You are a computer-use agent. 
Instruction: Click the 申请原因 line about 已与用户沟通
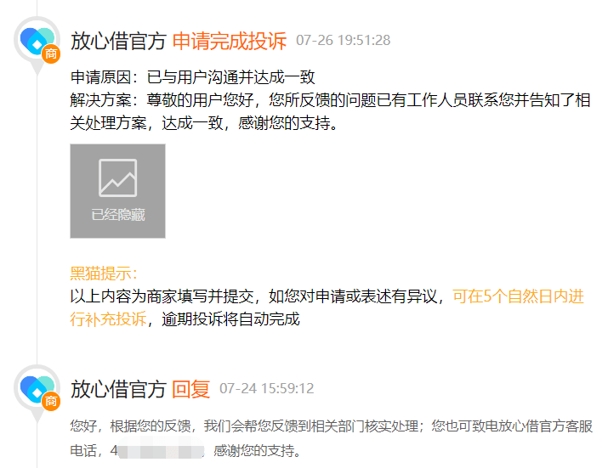193,77
